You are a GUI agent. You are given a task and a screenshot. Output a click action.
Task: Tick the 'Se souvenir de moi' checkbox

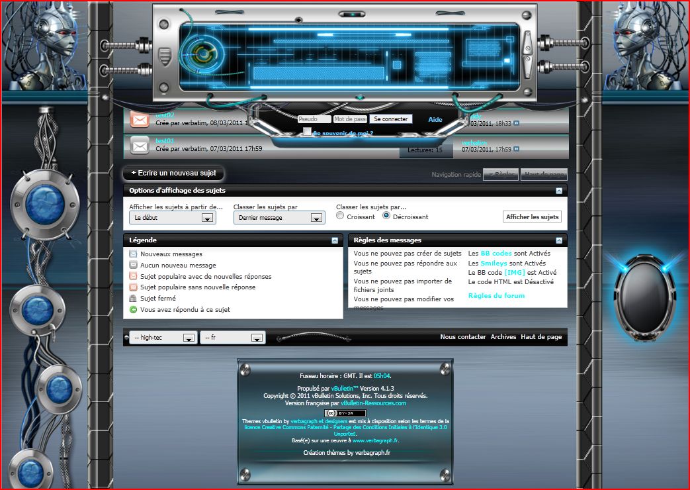[x=307, y=131]
